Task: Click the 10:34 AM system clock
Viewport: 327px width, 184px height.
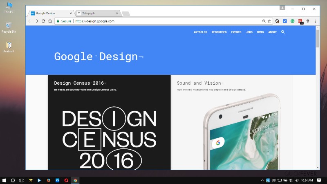Action: pos(307,180)
